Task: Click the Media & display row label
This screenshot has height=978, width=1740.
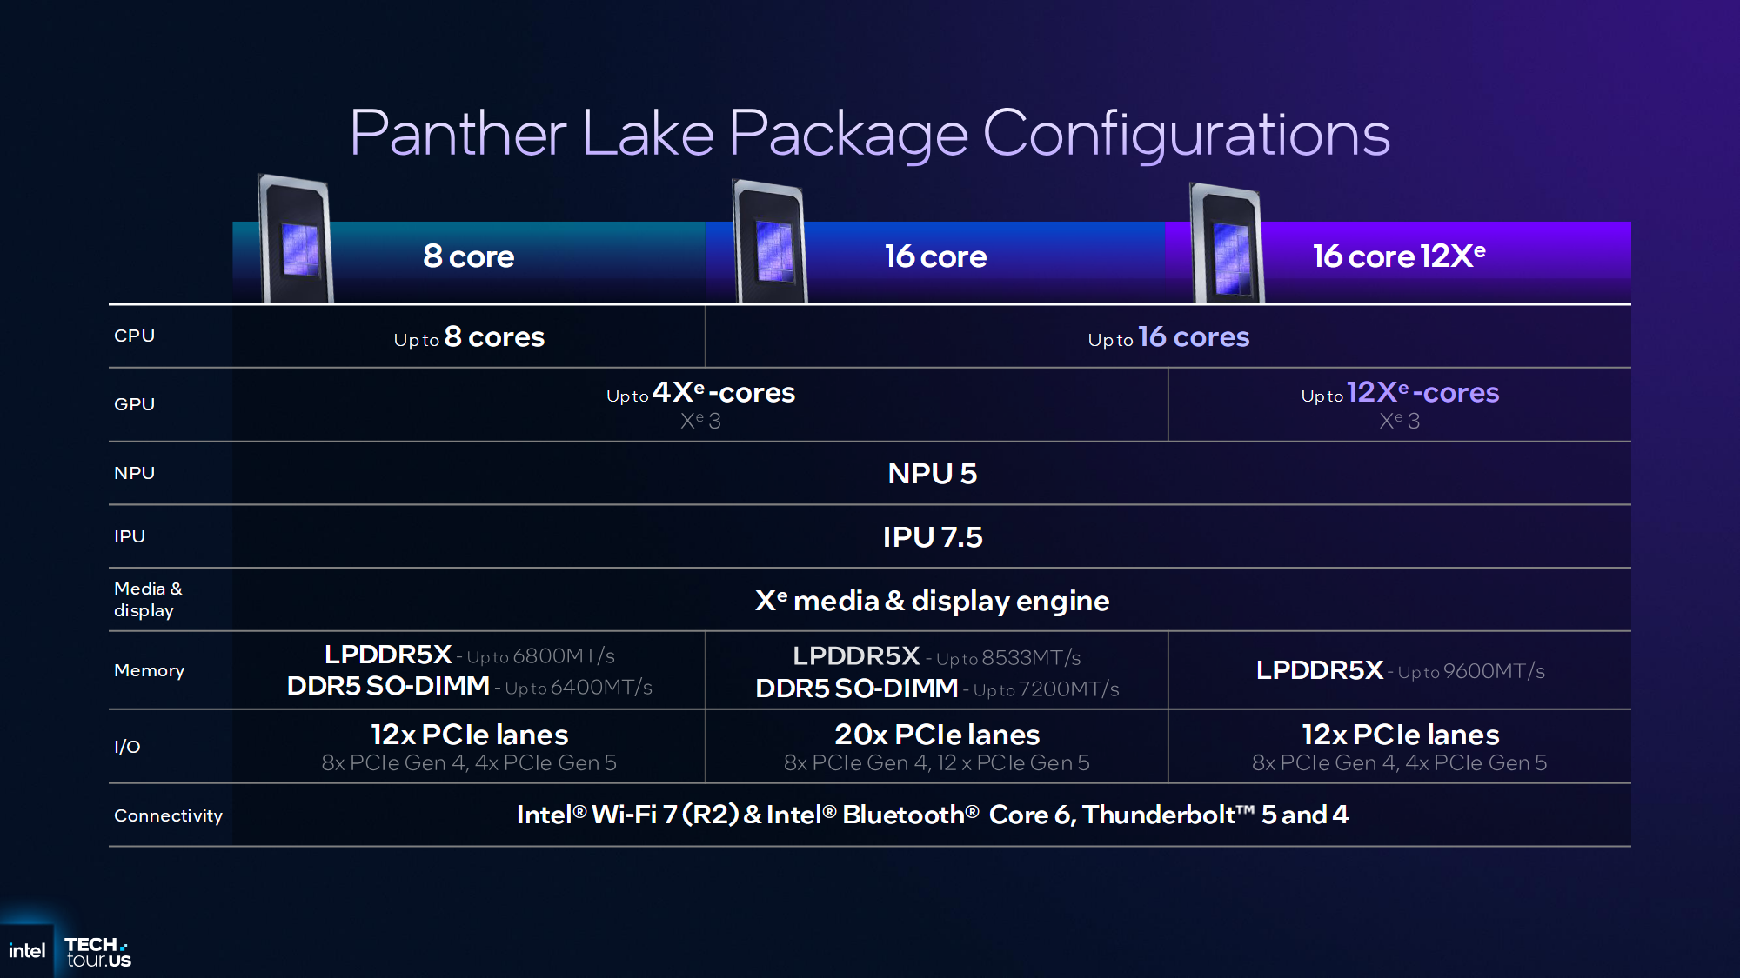Action: point(148,599)
